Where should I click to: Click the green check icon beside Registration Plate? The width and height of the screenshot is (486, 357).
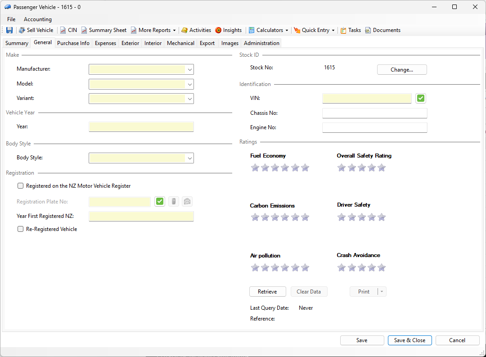coord(160,202)
